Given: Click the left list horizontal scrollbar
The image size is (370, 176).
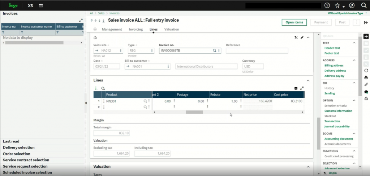Looking at the screenshot, I should coord(34,43).
